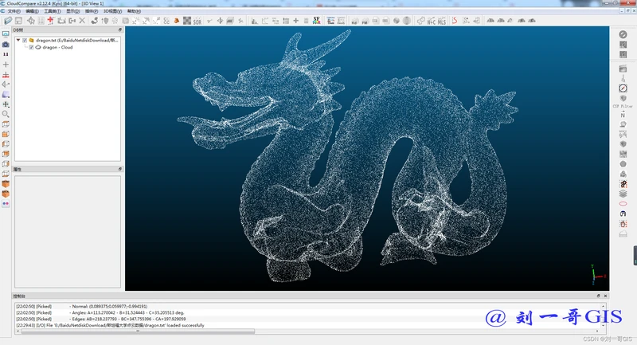Click the magnet plugin icon
Image resolution: width=637 pixels, height=345 pixels.
(623, 214)
